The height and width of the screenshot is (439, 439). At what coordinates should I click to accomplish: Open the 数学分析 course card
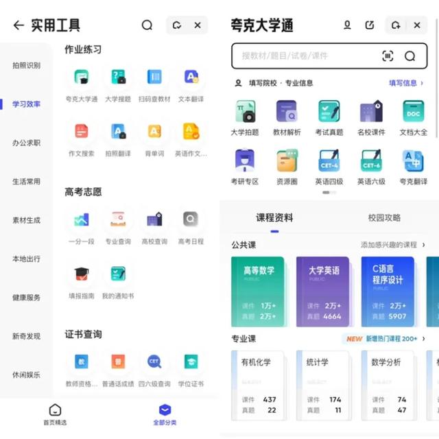(388, 385)
